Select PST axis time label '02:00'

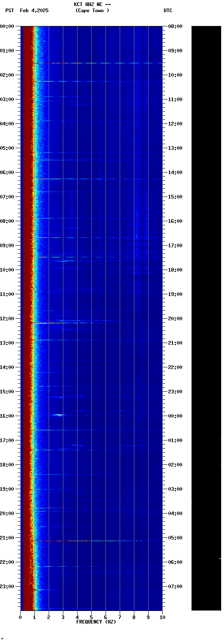[7, 75]
